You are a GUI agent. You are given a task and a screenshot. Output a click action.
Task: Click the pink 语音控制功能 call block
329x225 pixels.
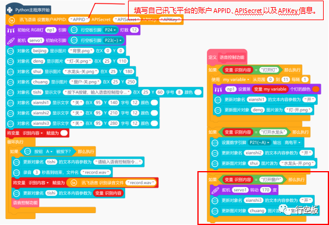click(x=25, y=202)
